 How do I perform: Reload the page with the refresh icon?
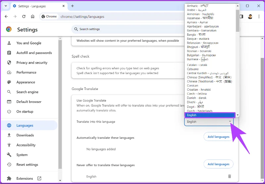pos(24,16)
